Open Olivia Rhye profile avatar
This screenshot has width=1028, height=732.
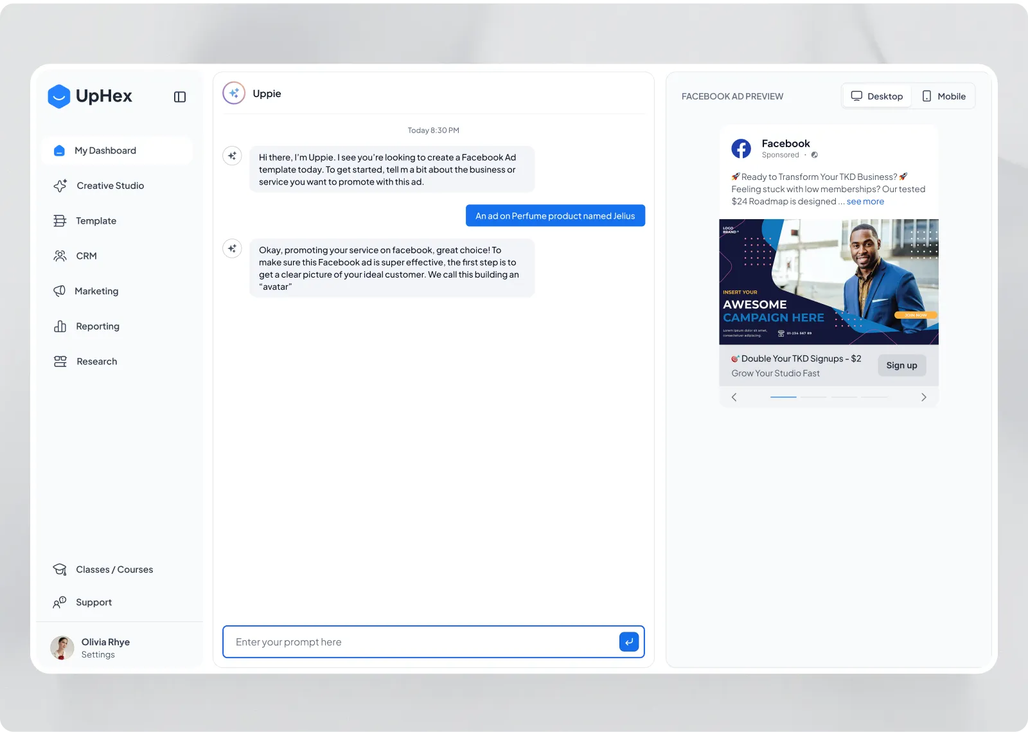pos(62,648)
